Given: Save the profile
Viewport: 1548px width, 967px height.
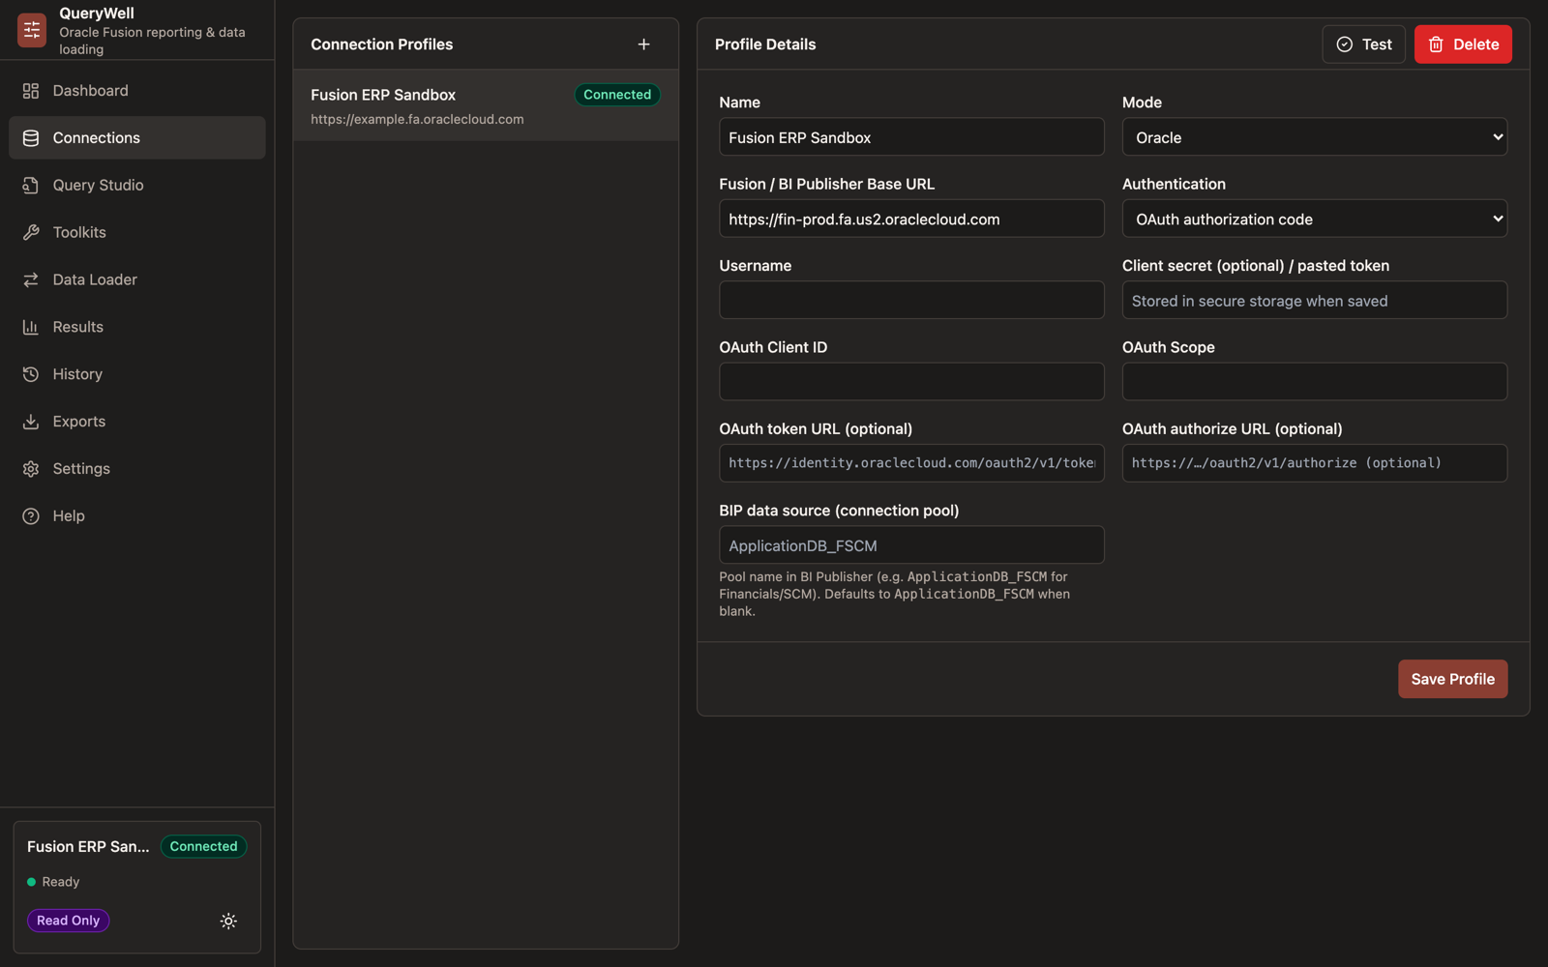Looking at the screenshot, I should (x=1452, y=679).
